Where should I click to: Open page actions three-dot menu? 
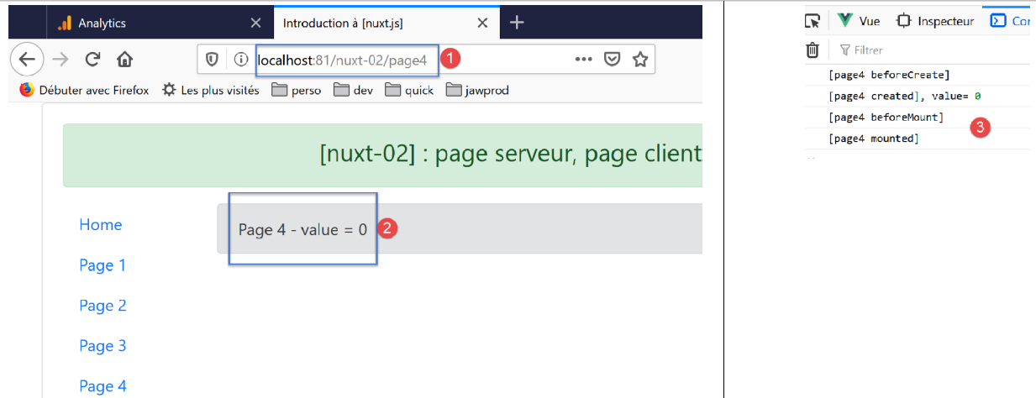tap(584, 60)
